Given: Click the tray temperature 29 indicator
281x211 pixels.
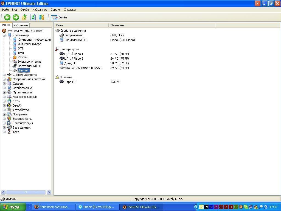Looking at the screenshot, I should [x=206, y=207].
